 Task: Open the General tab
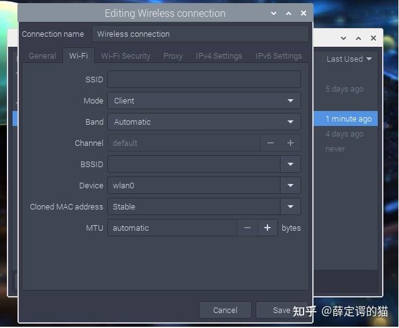pyautogui.click(x=42, y=55)
